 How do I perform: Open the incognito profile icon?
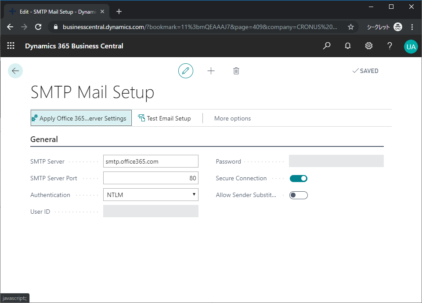398,27
